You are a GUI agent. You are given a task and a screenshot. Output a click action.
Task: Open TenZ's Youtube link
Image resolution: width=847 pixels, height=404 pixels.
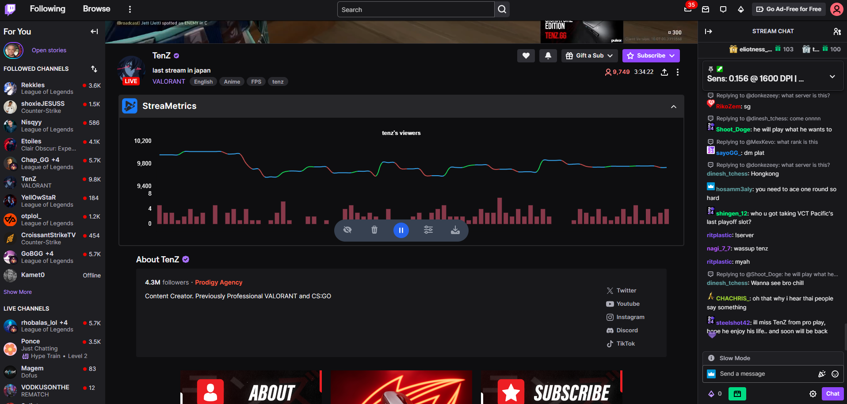click(x=623, y=304)
